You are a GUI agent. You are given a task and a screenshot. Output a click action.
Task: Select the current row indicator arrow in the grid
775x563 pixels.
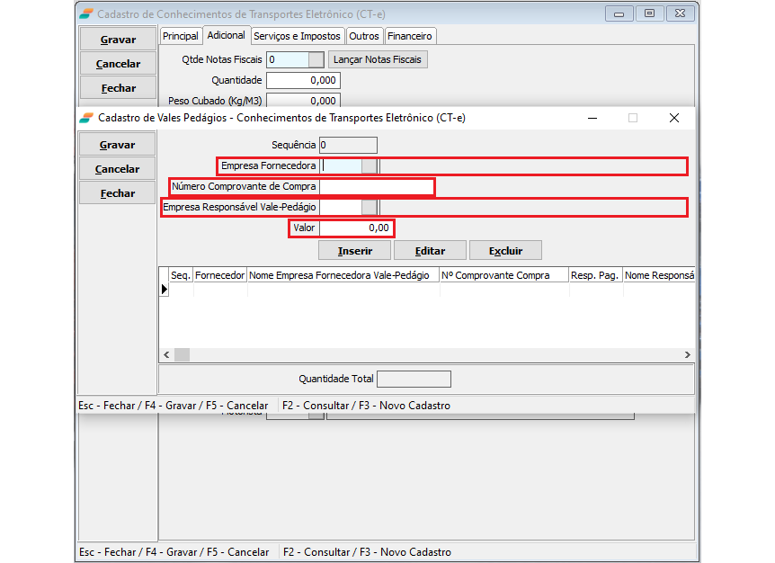[x=165, y=289]
